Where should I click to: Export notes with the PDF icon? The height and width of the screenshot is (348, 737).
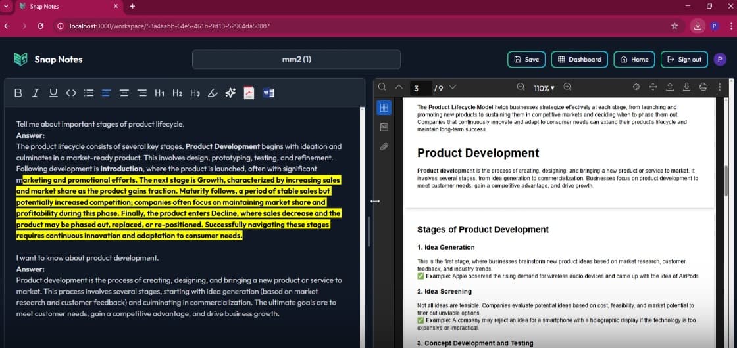[x=249, y=93]
